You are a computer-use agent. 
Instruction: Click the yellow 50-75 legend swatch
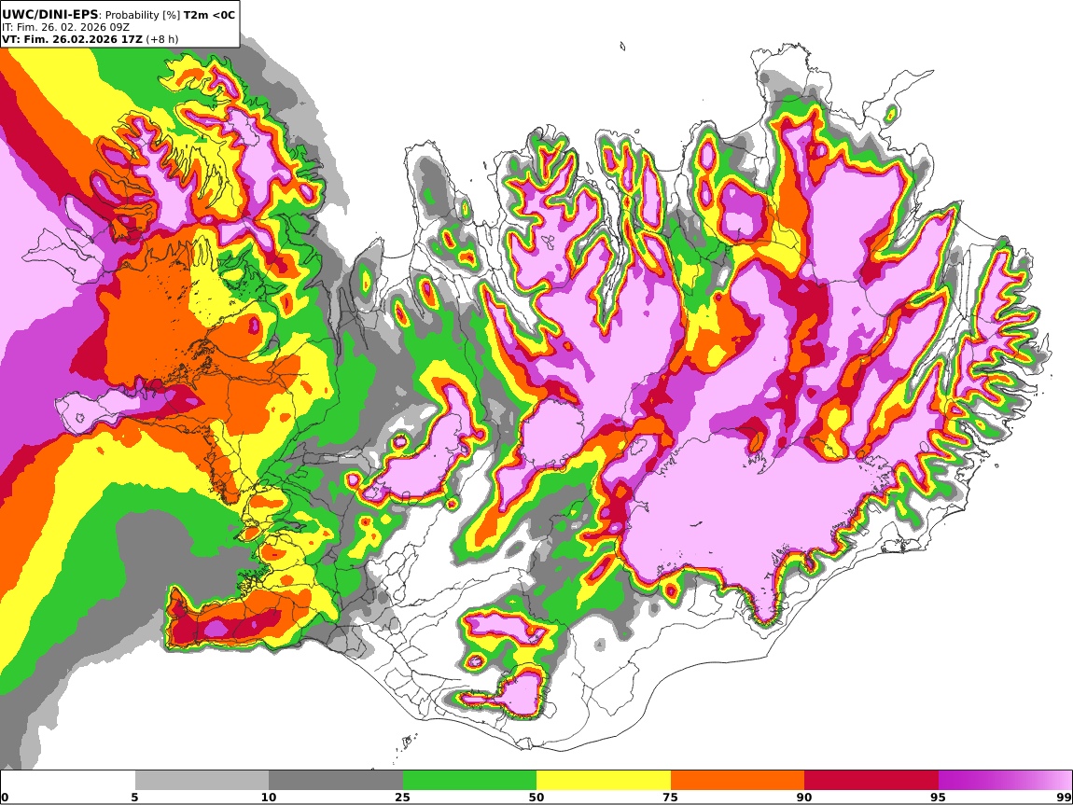point(604,781)
